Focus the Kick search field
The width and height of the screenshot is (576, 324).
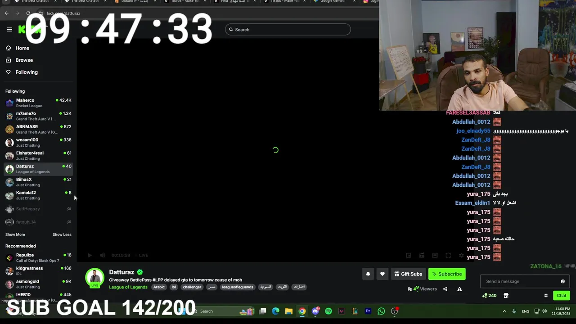(288, 30)
